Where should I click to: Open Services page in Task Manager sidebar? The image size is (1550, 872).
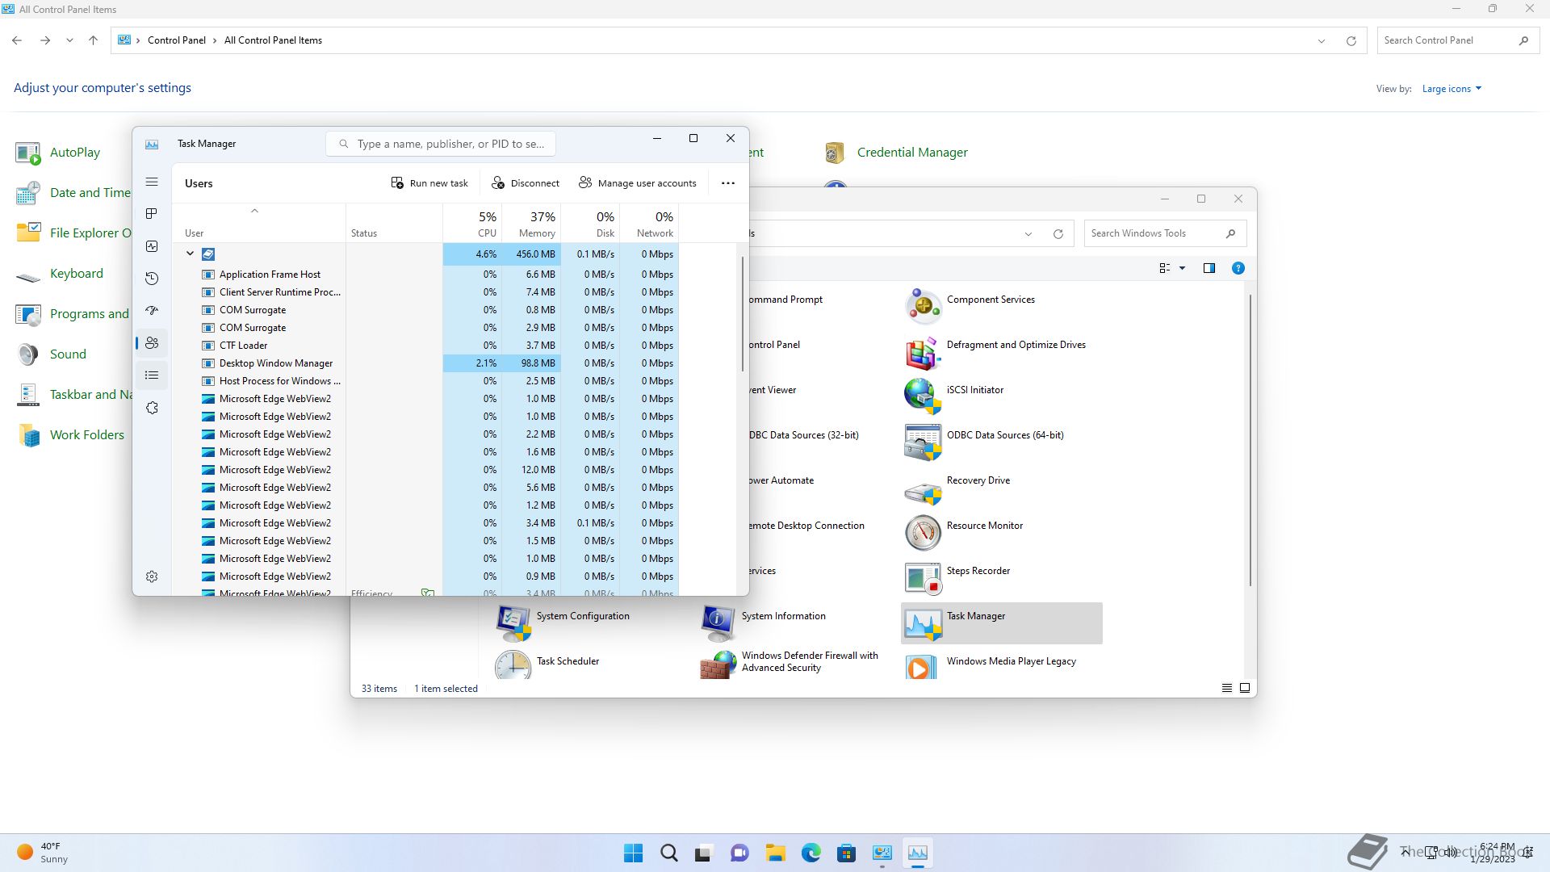(x=152, y=408)
